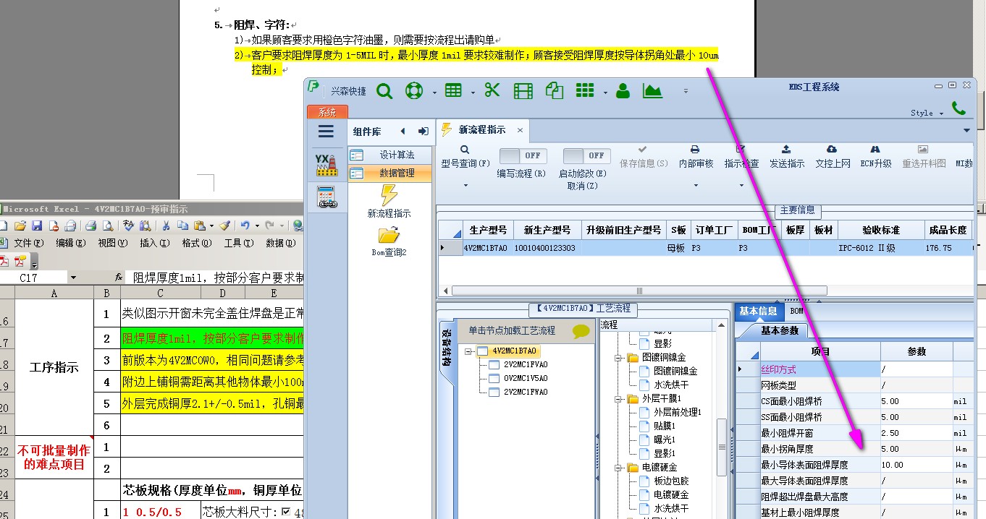Toggle the 启动修改(E) OFF switch
The height and width of the screenshot is (519, 986).
click(586, 155)
